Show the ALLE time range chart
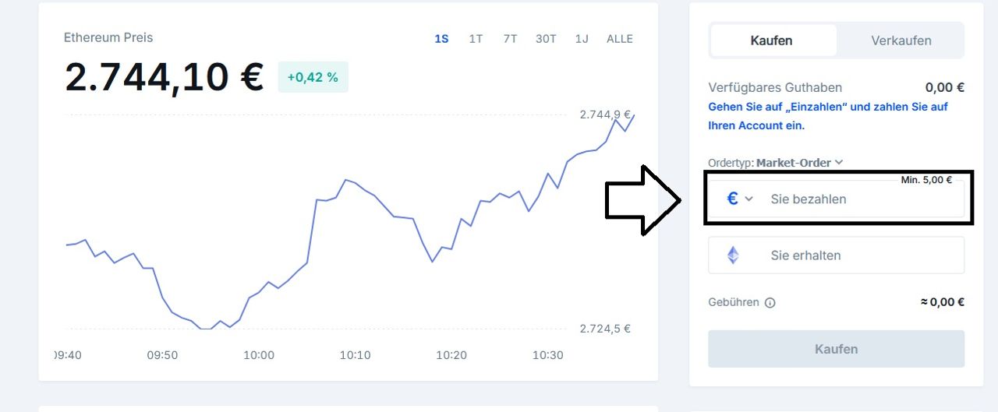The width and height of the screenshot is (998, 412). (x=620, y=38)
